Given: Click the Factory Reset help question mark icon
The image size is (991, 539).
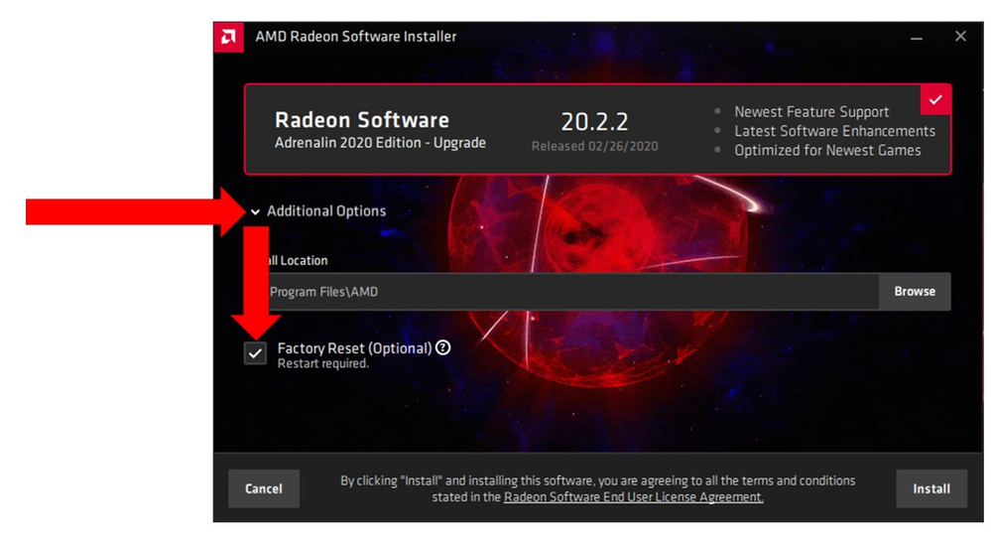Looking at the screenshot, I should 443,347.
